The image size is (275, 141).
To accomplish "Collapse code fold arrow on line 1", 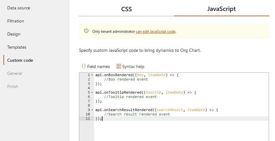I will 92,75.
